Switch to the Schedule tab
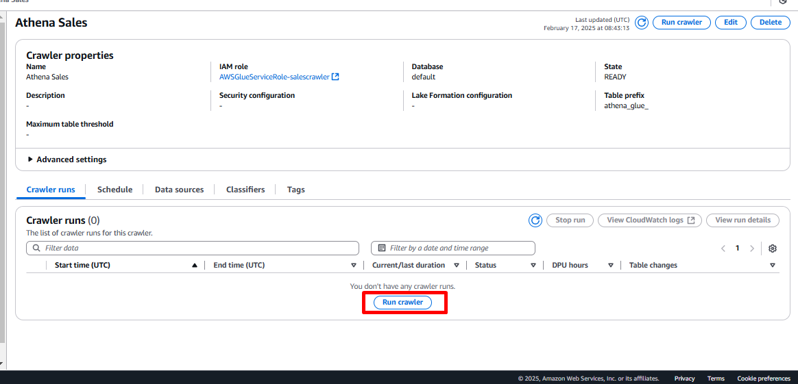The image size is (798, 384). pyautogui.click(x=114, y=190)
